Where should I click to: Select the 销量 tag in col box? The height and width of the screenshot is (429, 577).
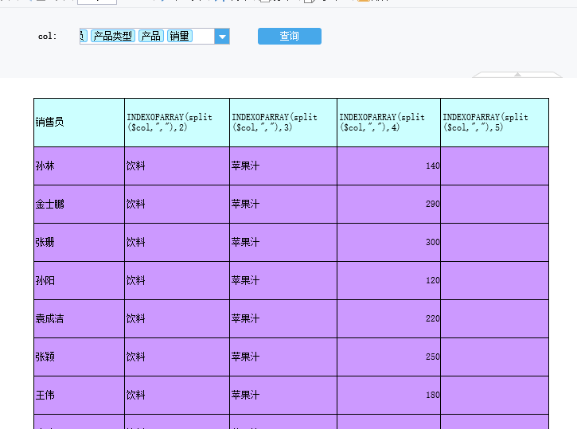click(x=180, y=36)
